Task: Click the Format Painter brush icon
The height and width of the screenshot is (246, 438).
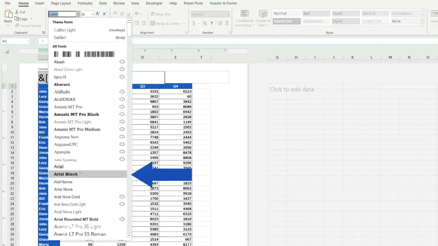Action: pos(17,25)
